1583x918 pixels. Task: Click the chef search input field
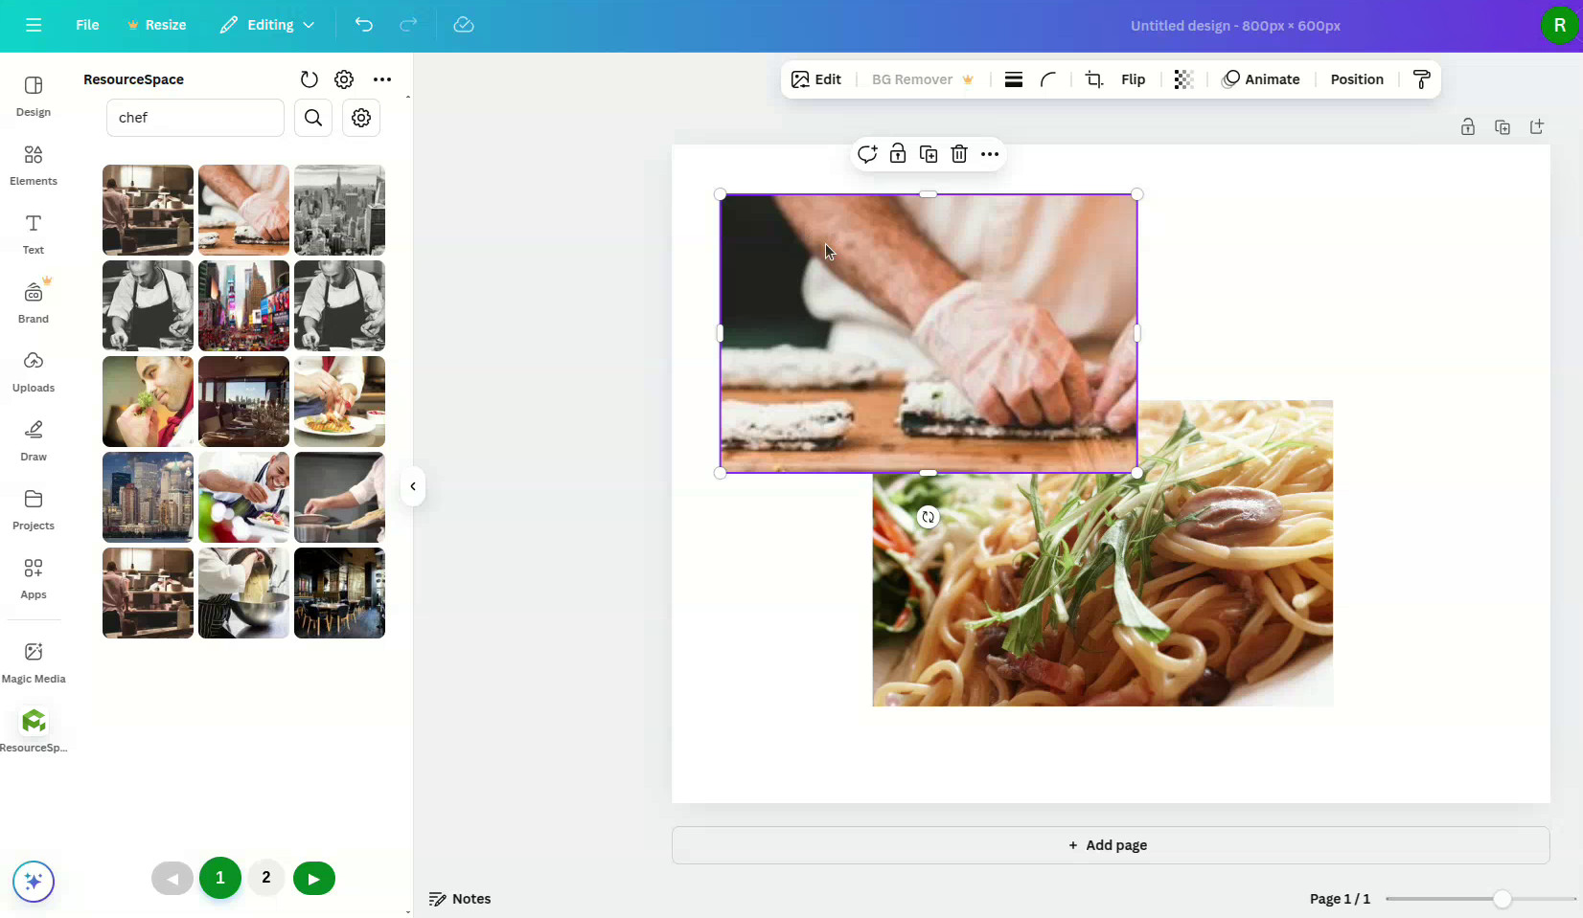195,118
